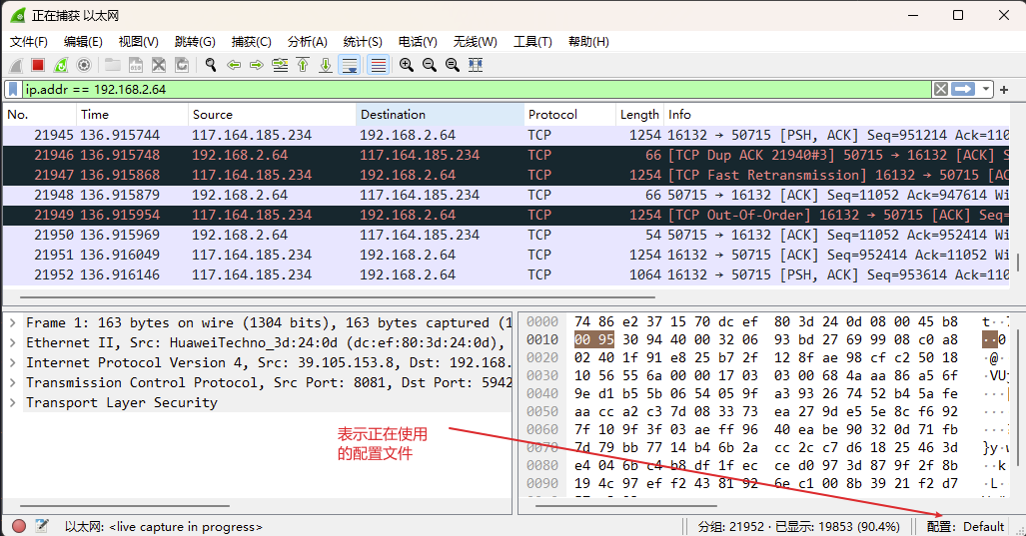Expand Transmission Control Protocol details
This screenshot has height=536, width=1026.
pyautogui.click(x=12, y=382)
